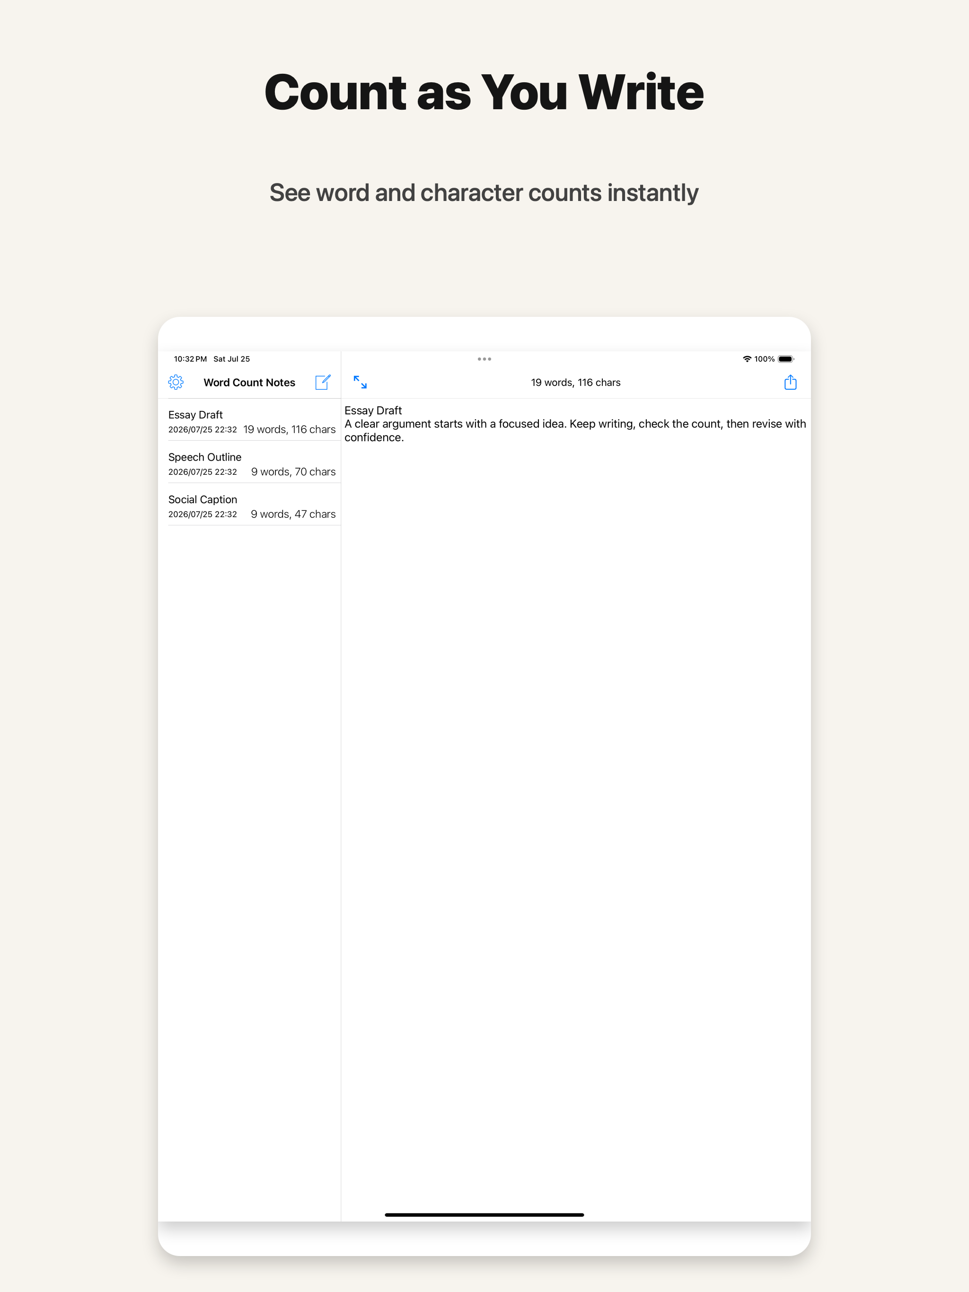This screenshot has width=969, height=1292.
Task: Tap the Wi-Fi status icon
Action: point(746,358)
